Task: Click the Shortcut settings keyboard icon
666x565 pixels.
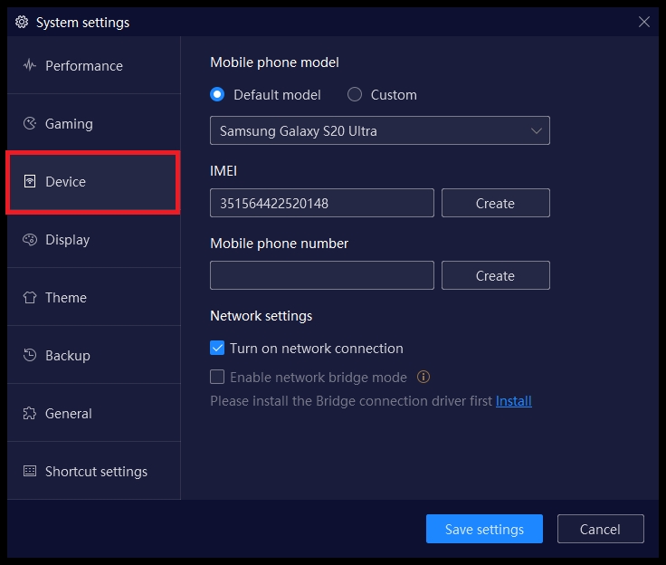Action: (30, 472)
